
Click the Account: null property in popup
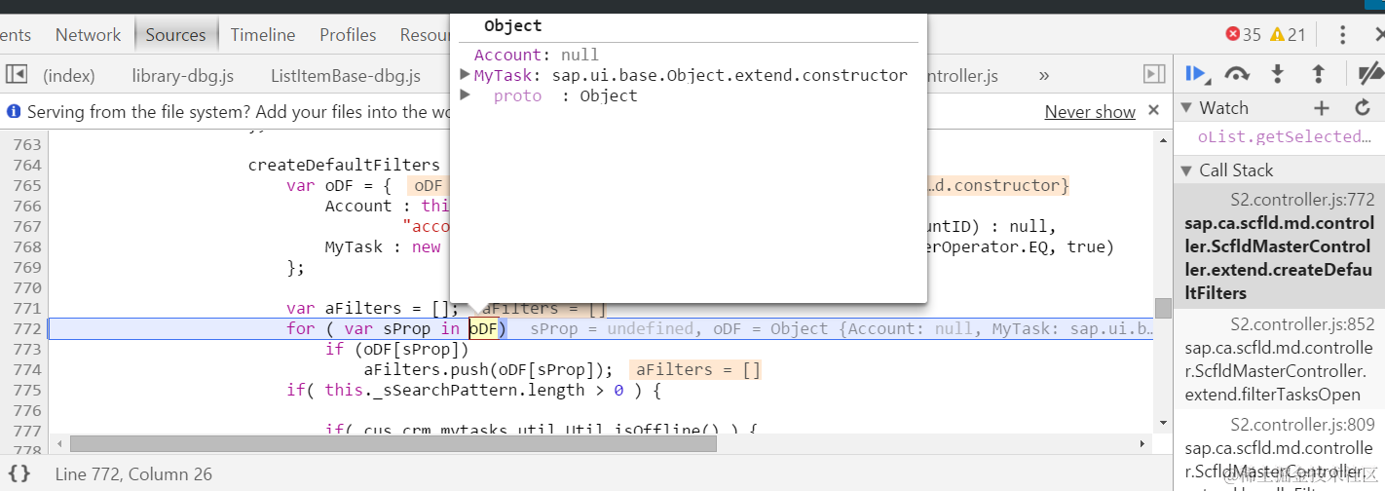(x=537, y=55)
